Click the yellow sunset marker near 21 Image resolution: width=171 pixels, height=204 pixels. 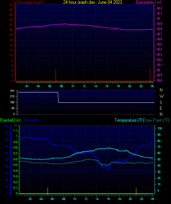point(136,191)
